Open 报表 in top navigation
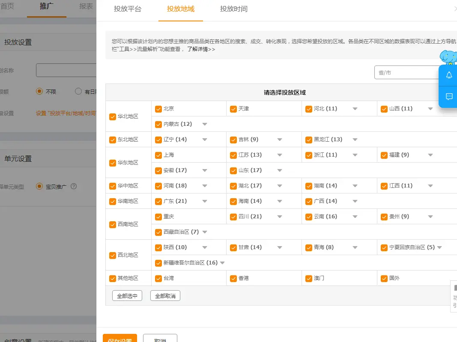457x342 pixels. pos(86,6)
